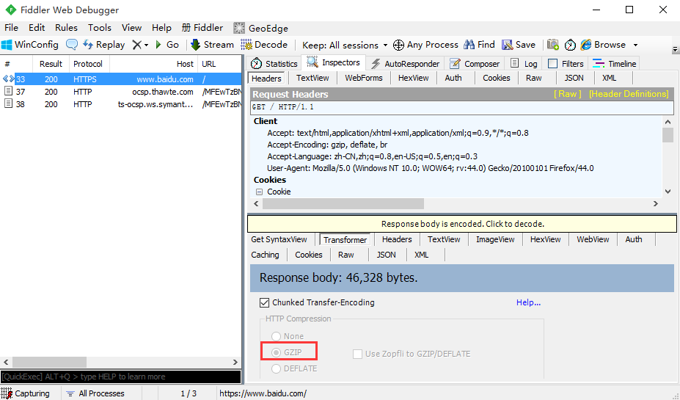
Task: Open the Composer tab
Action: click(475, 64)
